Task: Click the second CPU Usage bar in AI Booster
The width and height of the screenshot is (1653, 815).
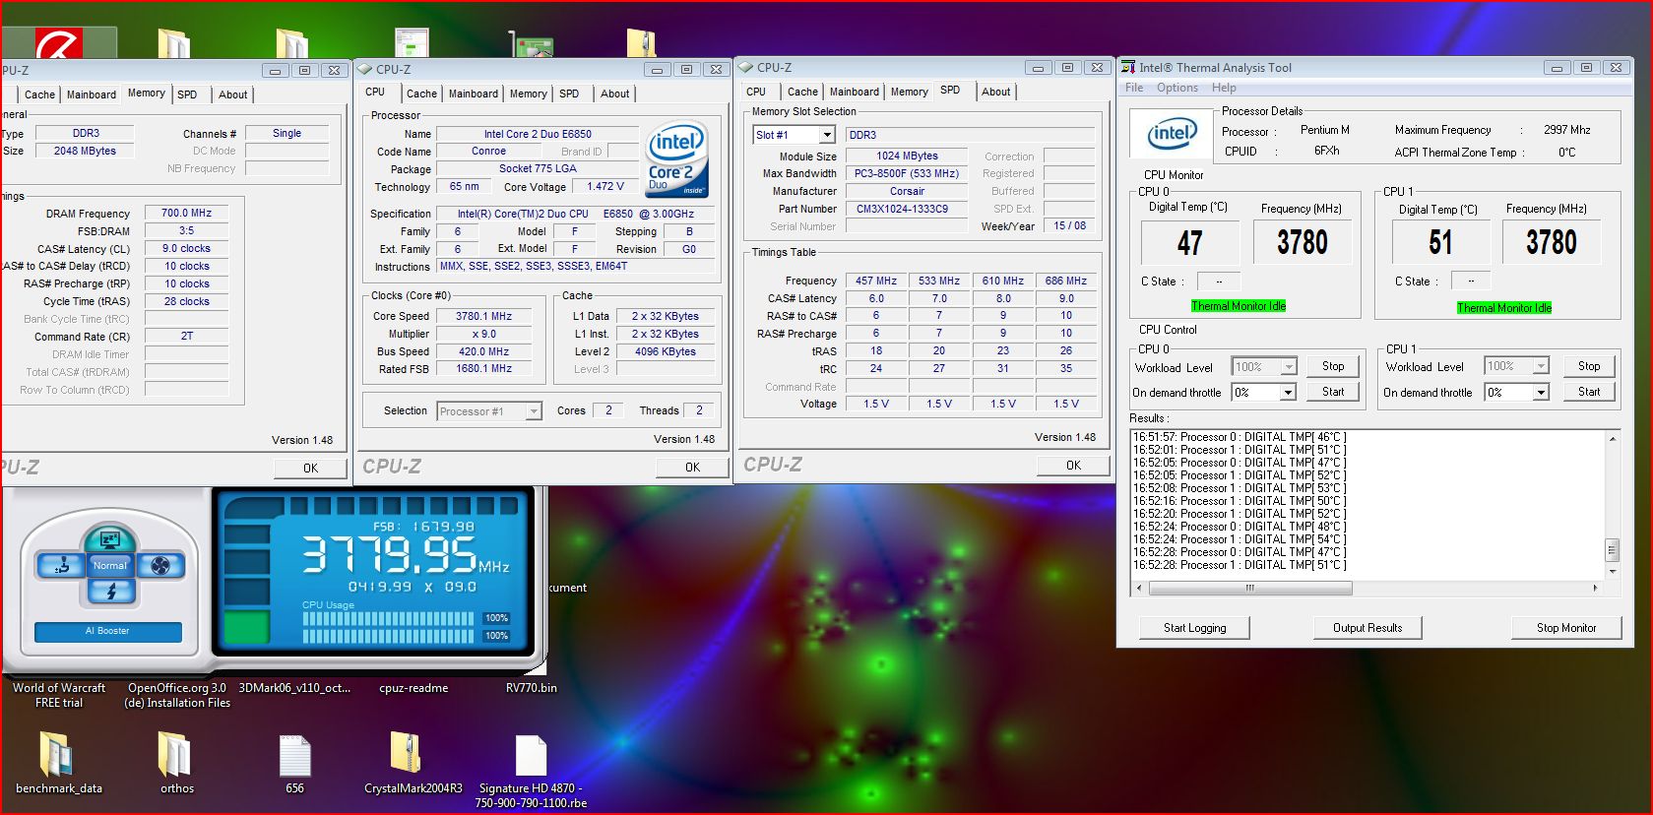Action: pyautogui.click(x=389, y=636)
